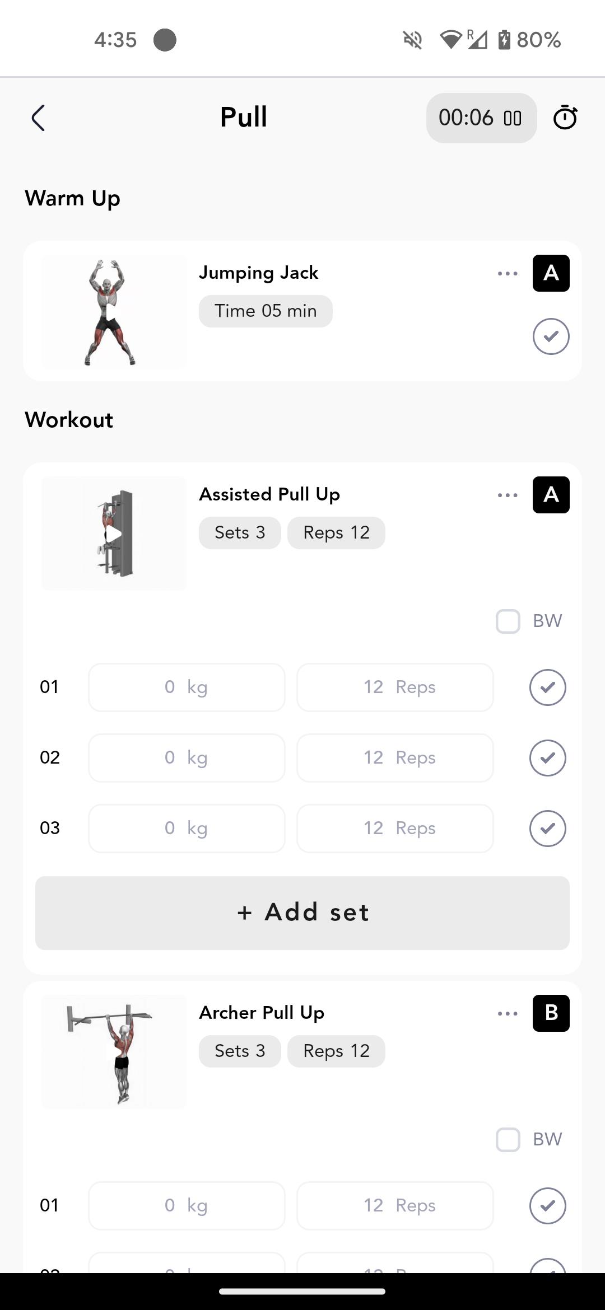Screen dimensions: 605x1310
Task: Complete set 01 of Assisted Pull Up
Action: pos(548,687)
